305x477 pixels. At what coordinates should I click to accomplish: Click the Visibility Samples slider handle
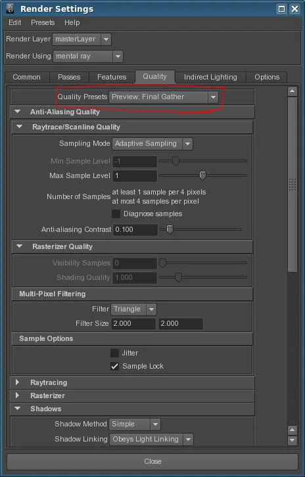tap(163, 263)
